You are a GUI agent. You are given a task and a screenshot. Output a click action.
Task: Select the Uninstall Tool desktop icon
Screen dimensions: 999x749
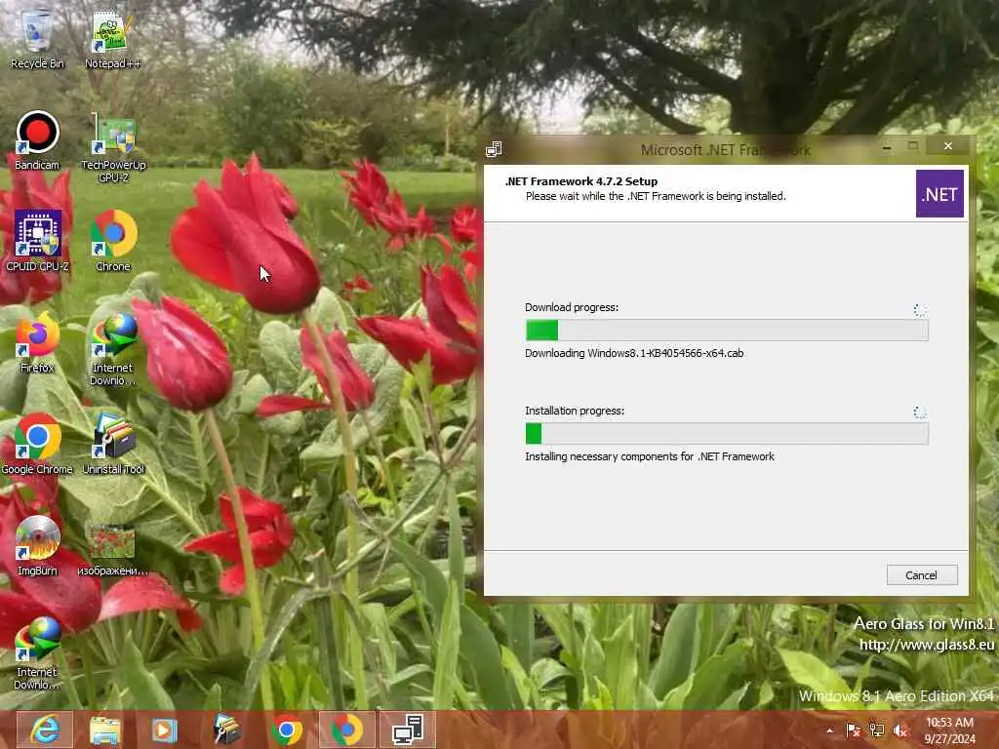(x=113, y=444)
